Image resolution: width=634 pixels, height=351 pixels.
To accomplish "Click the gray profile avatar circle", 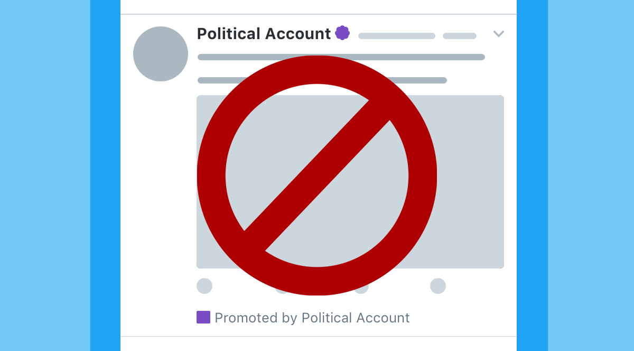I will tap(161, 54).
